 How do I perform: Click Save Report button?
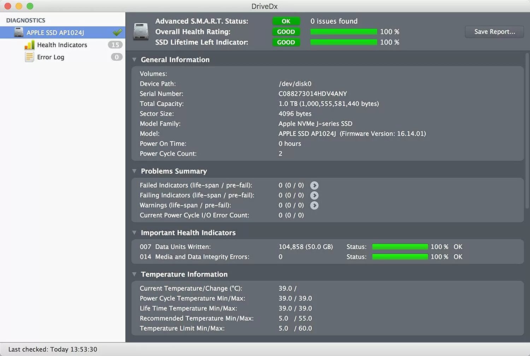click(494, 32)
